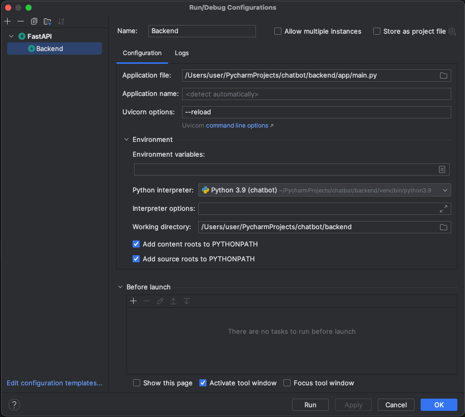Screen dimensions: 465x417
Task: Click the Run button
Action: click(310, 405)
